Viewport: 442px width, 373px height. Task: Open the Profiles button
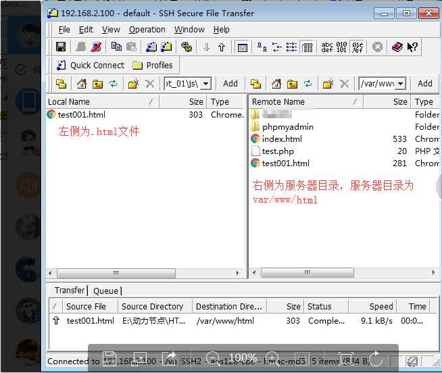(153, 66)
